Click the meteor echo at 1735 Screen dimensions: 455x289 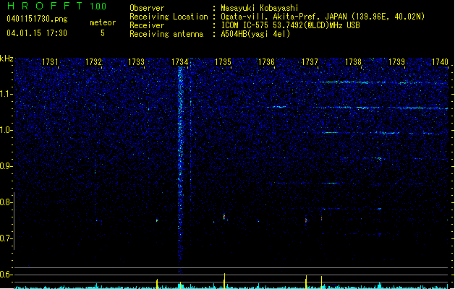tap(224, 217)
